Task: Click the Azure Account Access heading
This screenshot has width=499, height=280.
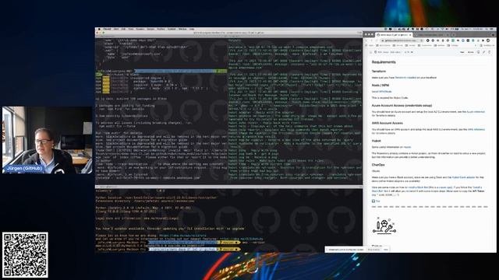Action: coord(402,106)
